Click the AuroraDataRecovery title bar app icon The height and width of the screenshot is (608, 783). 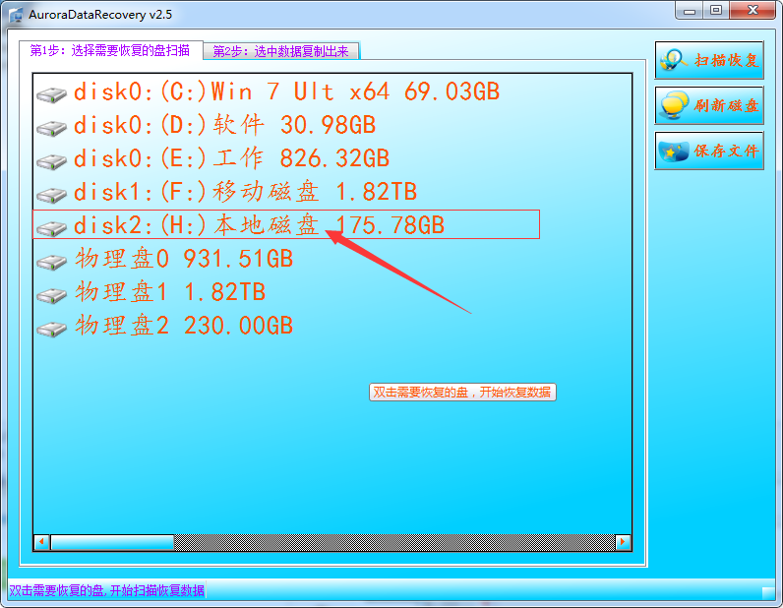(x=16, y=15)
